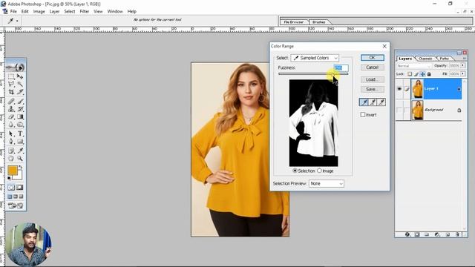Click Cancel in Color Range dialog
The image size is (475, 267).
373,67
